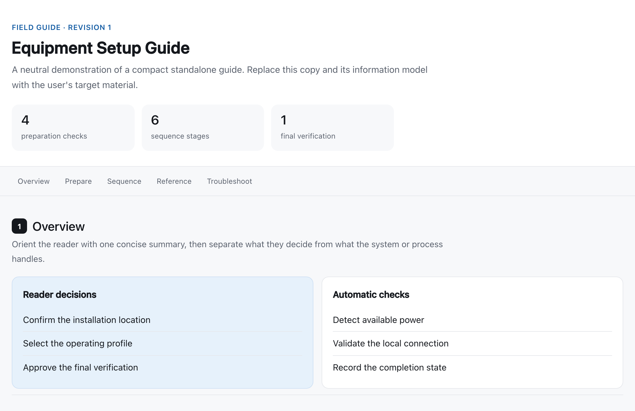Click the Automatic checks heading
The width and height of the screenshot is (635, 411).
371,294
